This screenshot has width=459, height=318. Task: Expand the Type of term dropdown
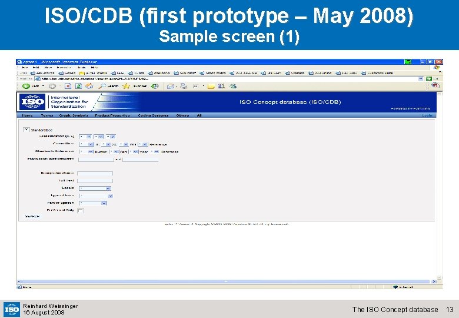96,196
